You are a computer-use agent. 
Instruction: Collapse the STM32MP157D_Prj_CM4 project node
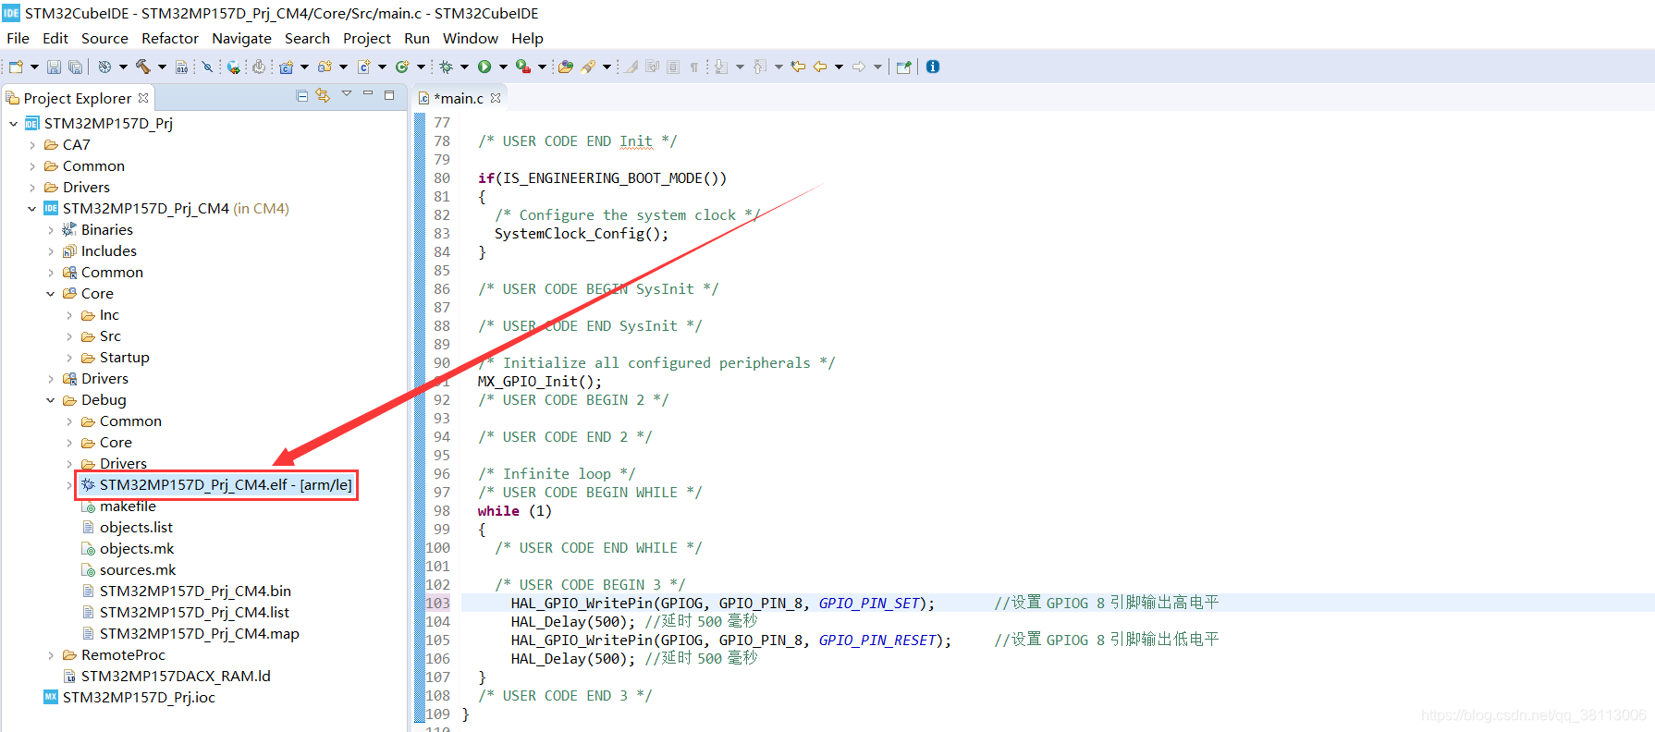32,209
